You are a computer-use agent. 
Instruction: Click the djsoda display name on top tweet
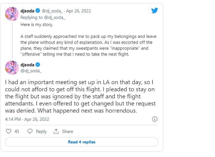click(x=27, y=11)
